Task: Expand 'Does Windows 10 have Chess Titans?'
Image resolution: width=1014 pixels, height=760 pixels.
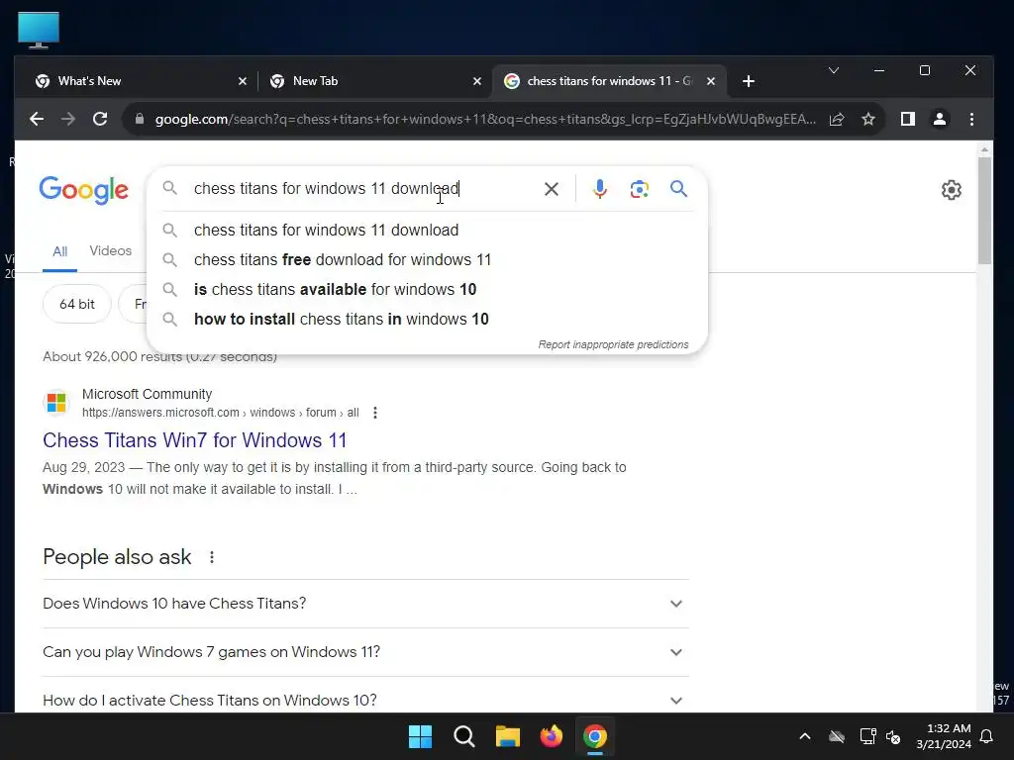Action: pyautogui.click(x=365, y=604)
